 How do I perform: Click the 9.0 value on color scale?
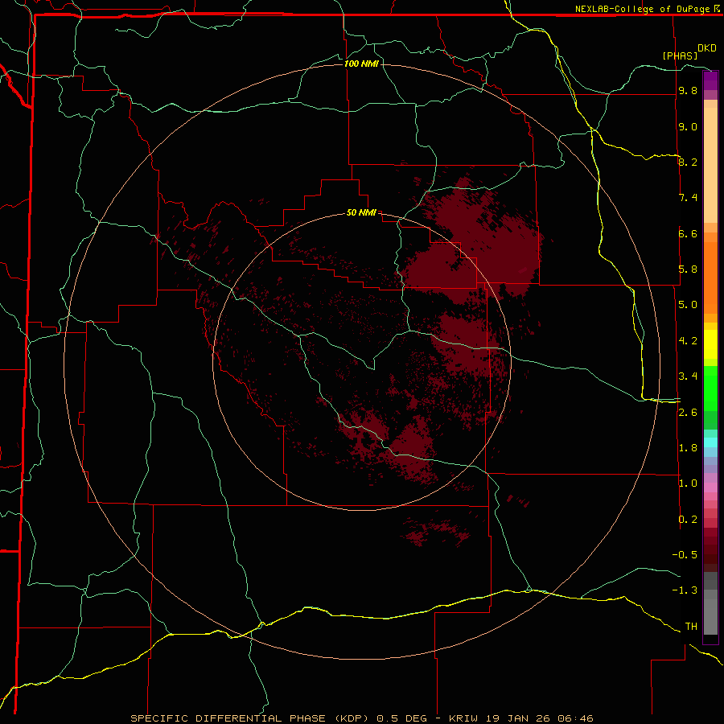pyautogui.click(x=688, y=126)
